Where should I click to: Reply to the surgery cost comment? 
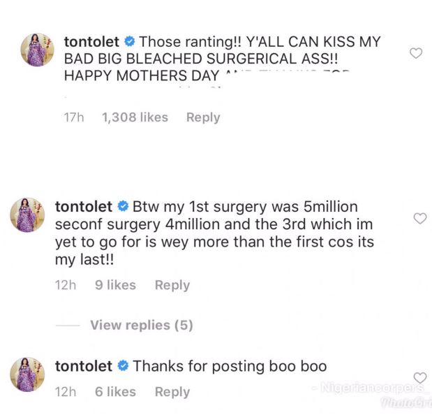172,285
